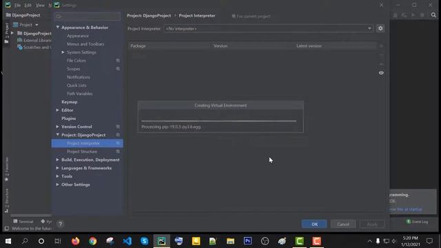This screenshot has height=248, width=441.
Task: Open Chrome from taskbar
Action: click(x=92, y=241)
